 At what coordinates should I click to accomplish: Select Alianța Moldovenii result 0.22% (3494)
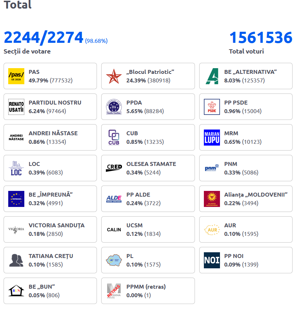(x=241, y=203)
